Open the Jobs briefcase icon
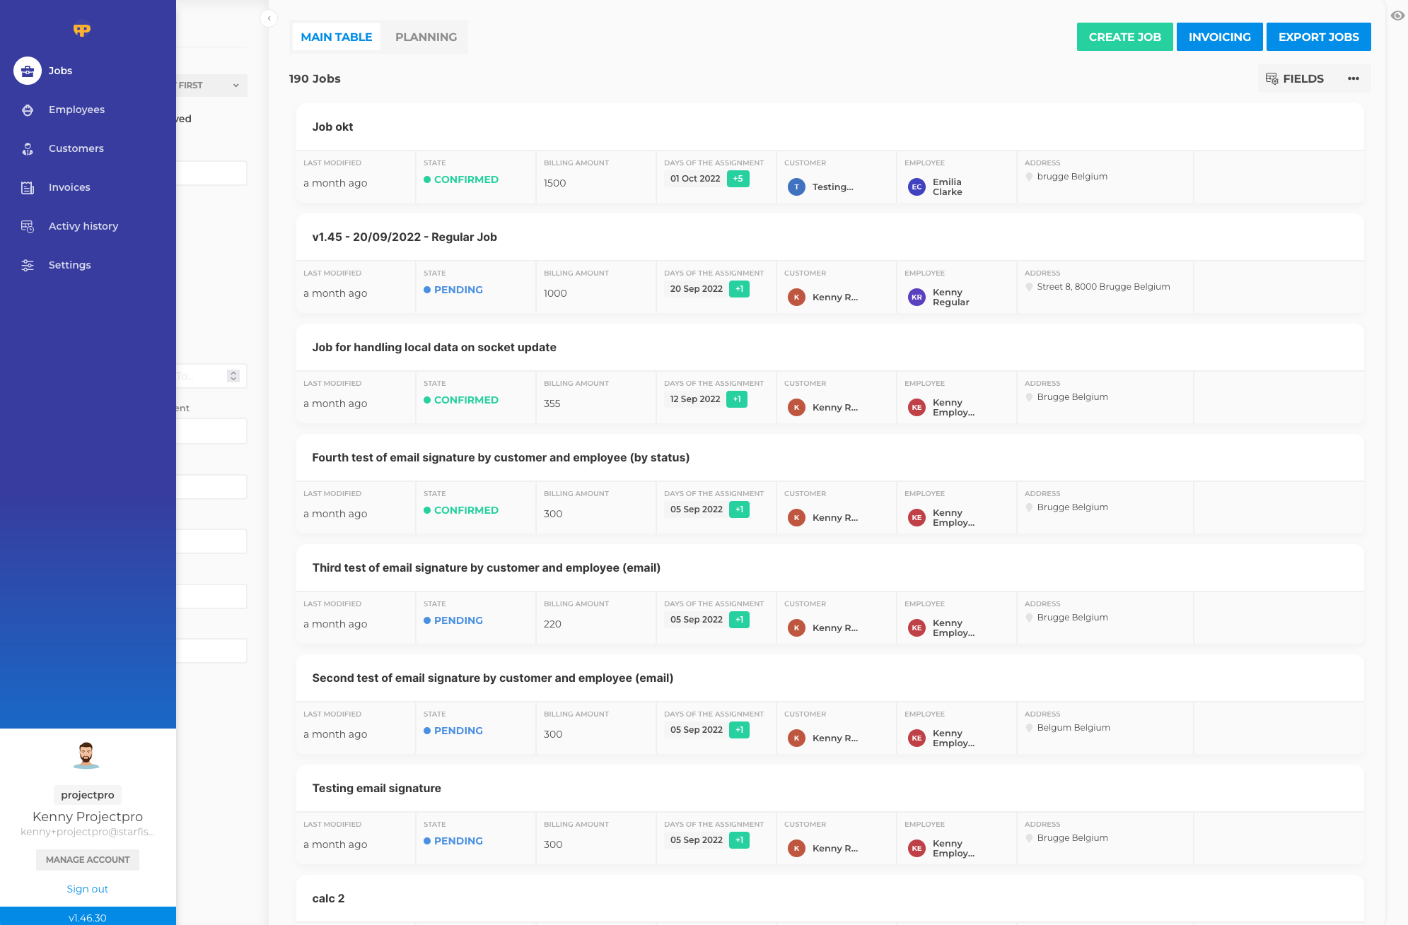The height and width of the screenshot is (925, 1408). 28,71
